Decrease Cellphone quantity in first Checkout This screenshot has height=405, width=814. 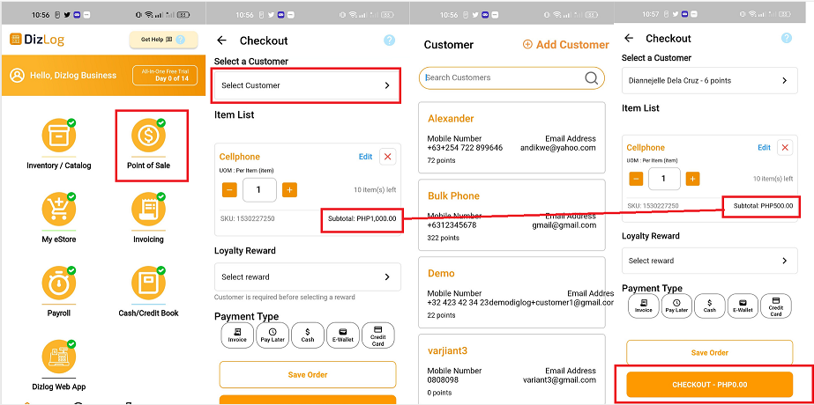click(x=229, y=190)
